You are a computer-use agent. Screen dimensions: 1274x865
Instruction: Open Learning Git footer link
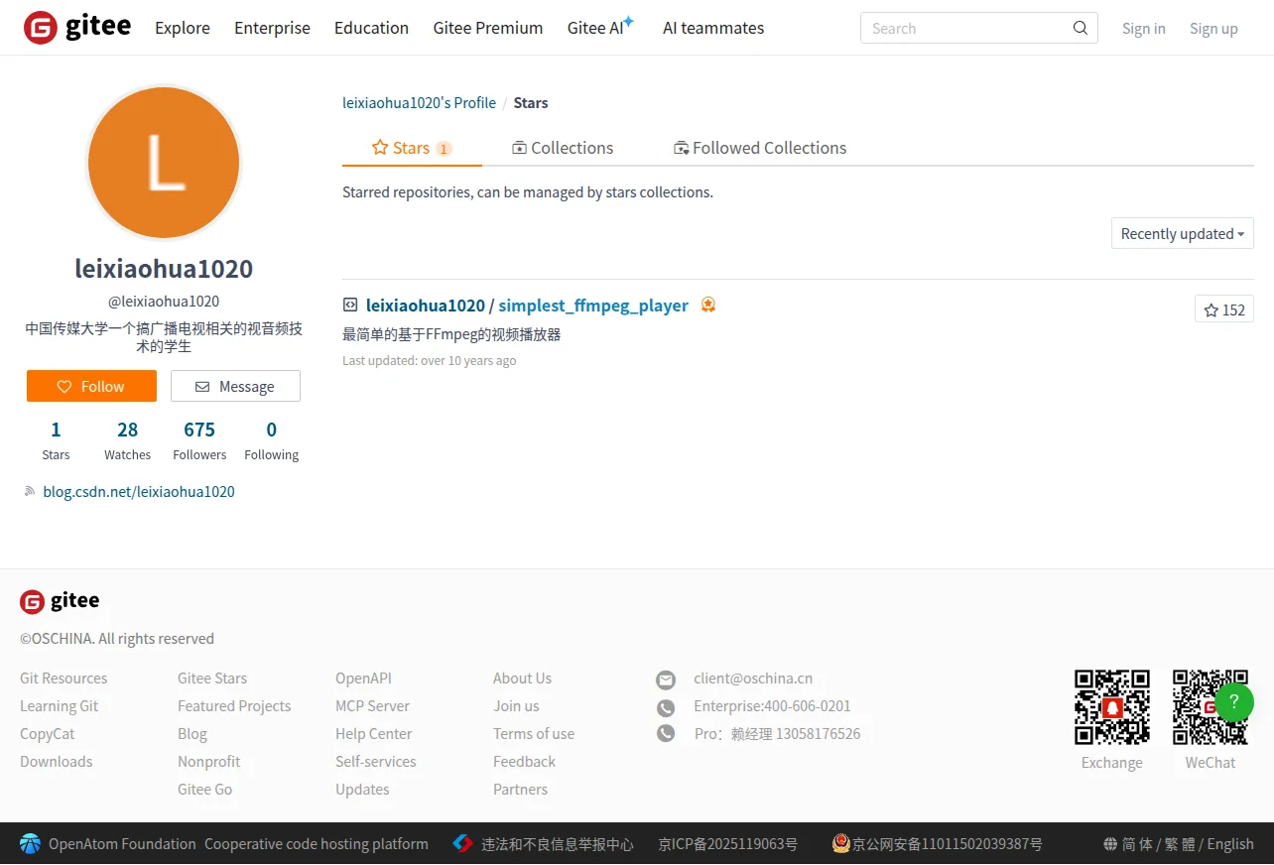click(x=60, y=706)
